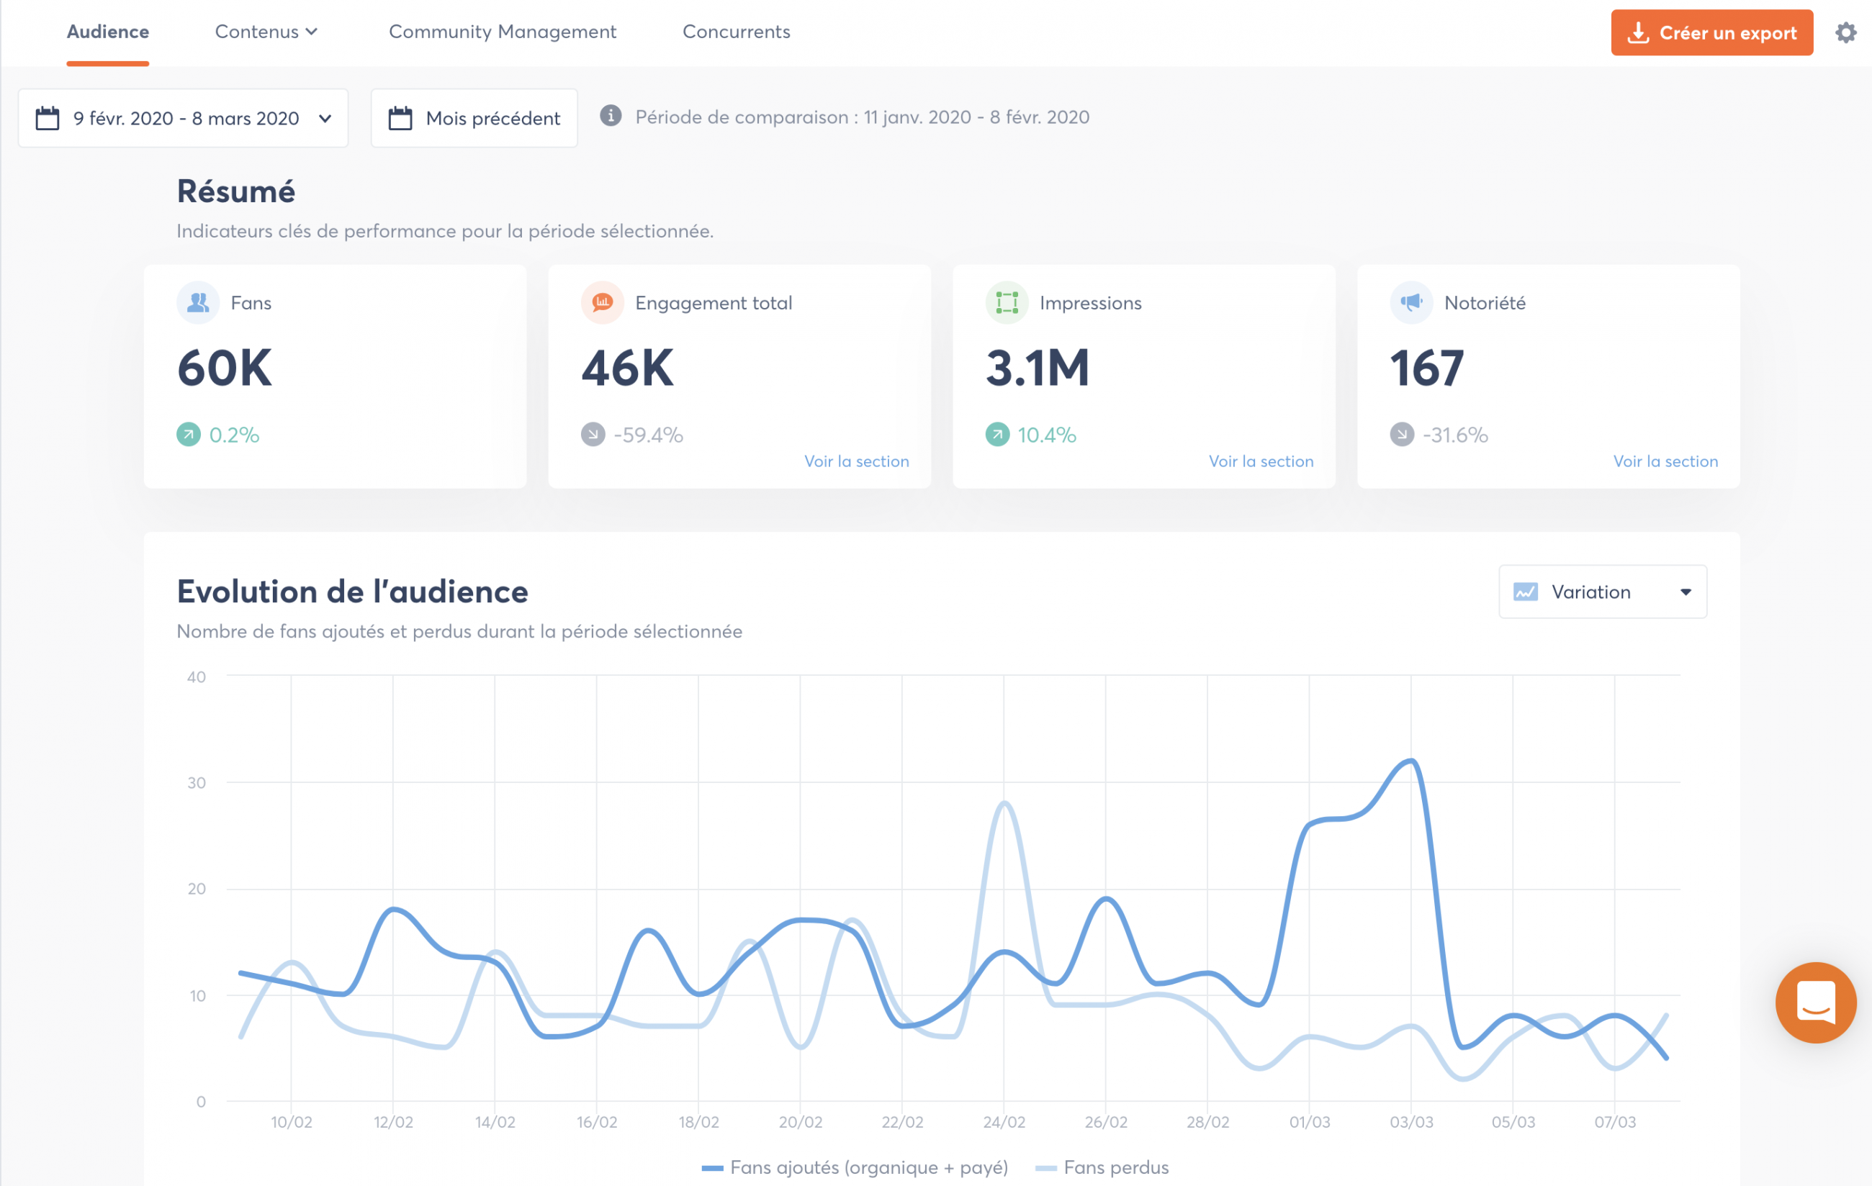Open the settings gear icon
Screen dimensions: 1872x1186
1845,32
